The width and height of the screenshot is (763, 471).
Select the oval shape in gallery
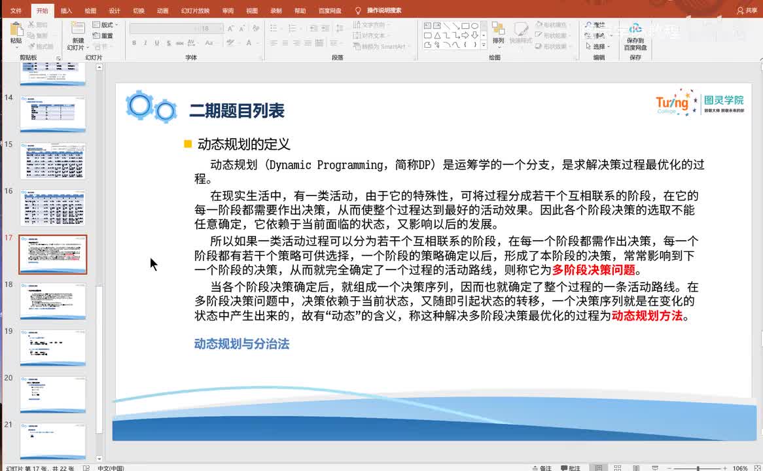[x=474, y=26]
